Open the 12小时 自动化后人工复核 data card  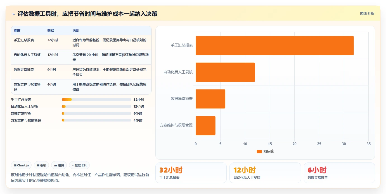(265, 173)
